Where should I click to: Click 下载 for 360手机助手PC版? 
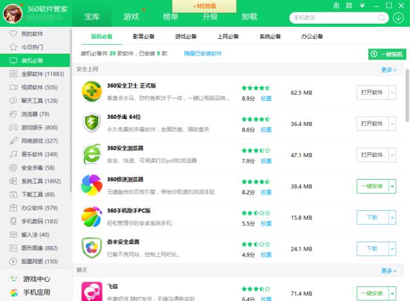tap(372, 217)
